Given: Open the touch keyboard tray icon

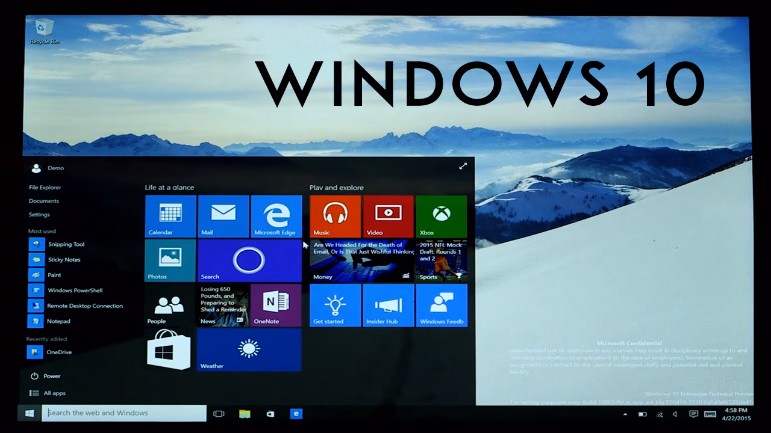Looking at the screenshot, I should pos(710,414).
